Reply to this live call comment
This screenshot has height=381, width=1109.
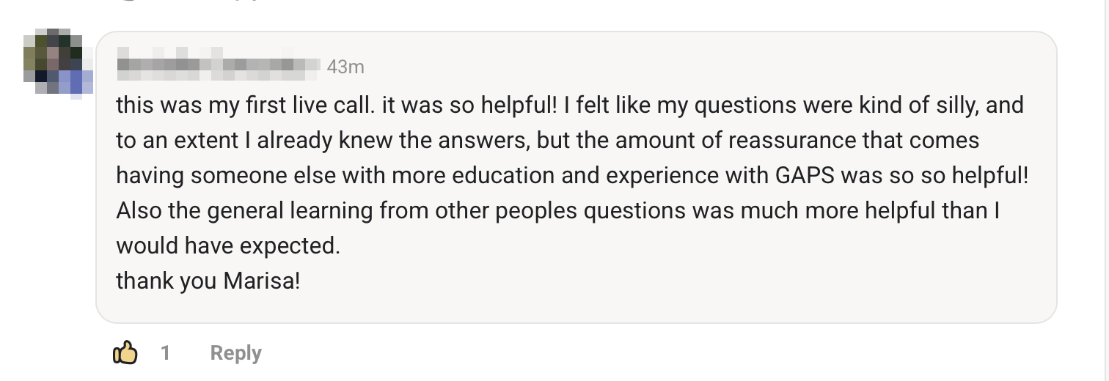tap(235, 353)
